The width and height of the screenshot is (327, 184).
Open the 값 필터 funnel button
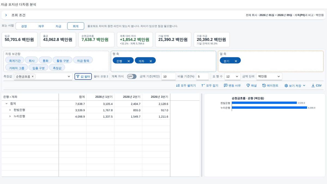point(83,77)
